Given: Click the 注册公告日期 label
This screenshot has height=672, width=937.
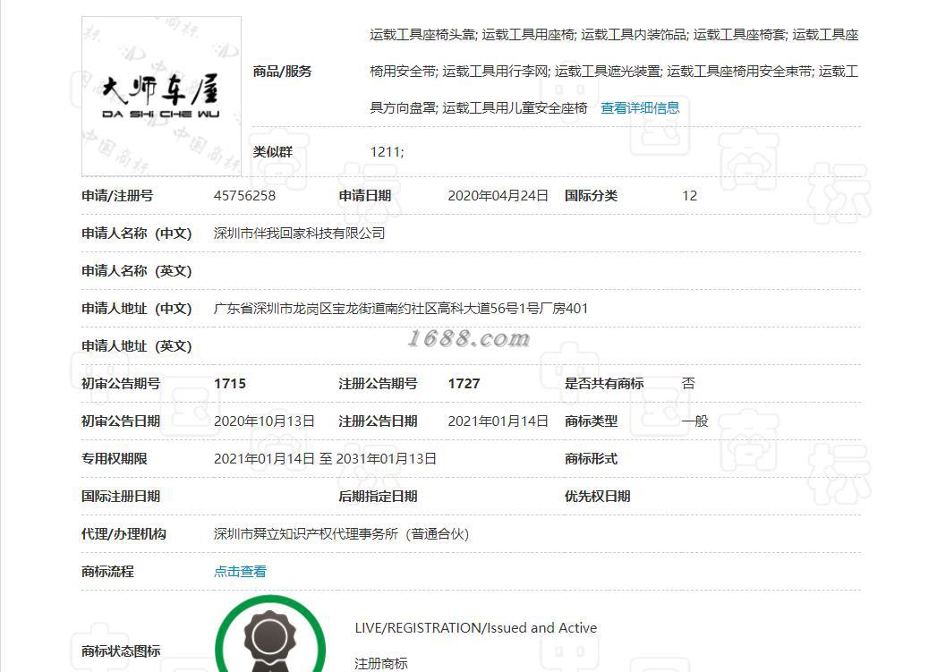Looking at the screenshot, I should click(x=378, y=421).
